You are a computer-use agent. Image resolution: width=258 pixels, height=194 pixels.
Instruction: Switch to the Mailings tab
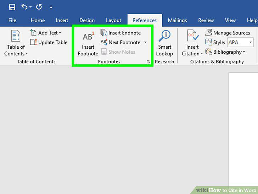click(x=177, y=20)
